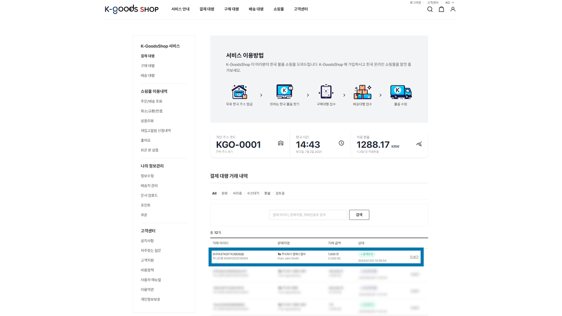Screen dimensions: 562x316
Task: Click the exchange rate chart icon
Action: 419,144
